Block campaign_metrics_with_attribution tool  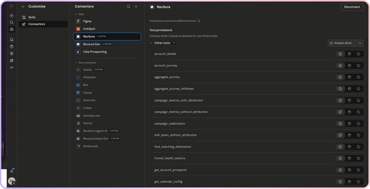(358, 100)
